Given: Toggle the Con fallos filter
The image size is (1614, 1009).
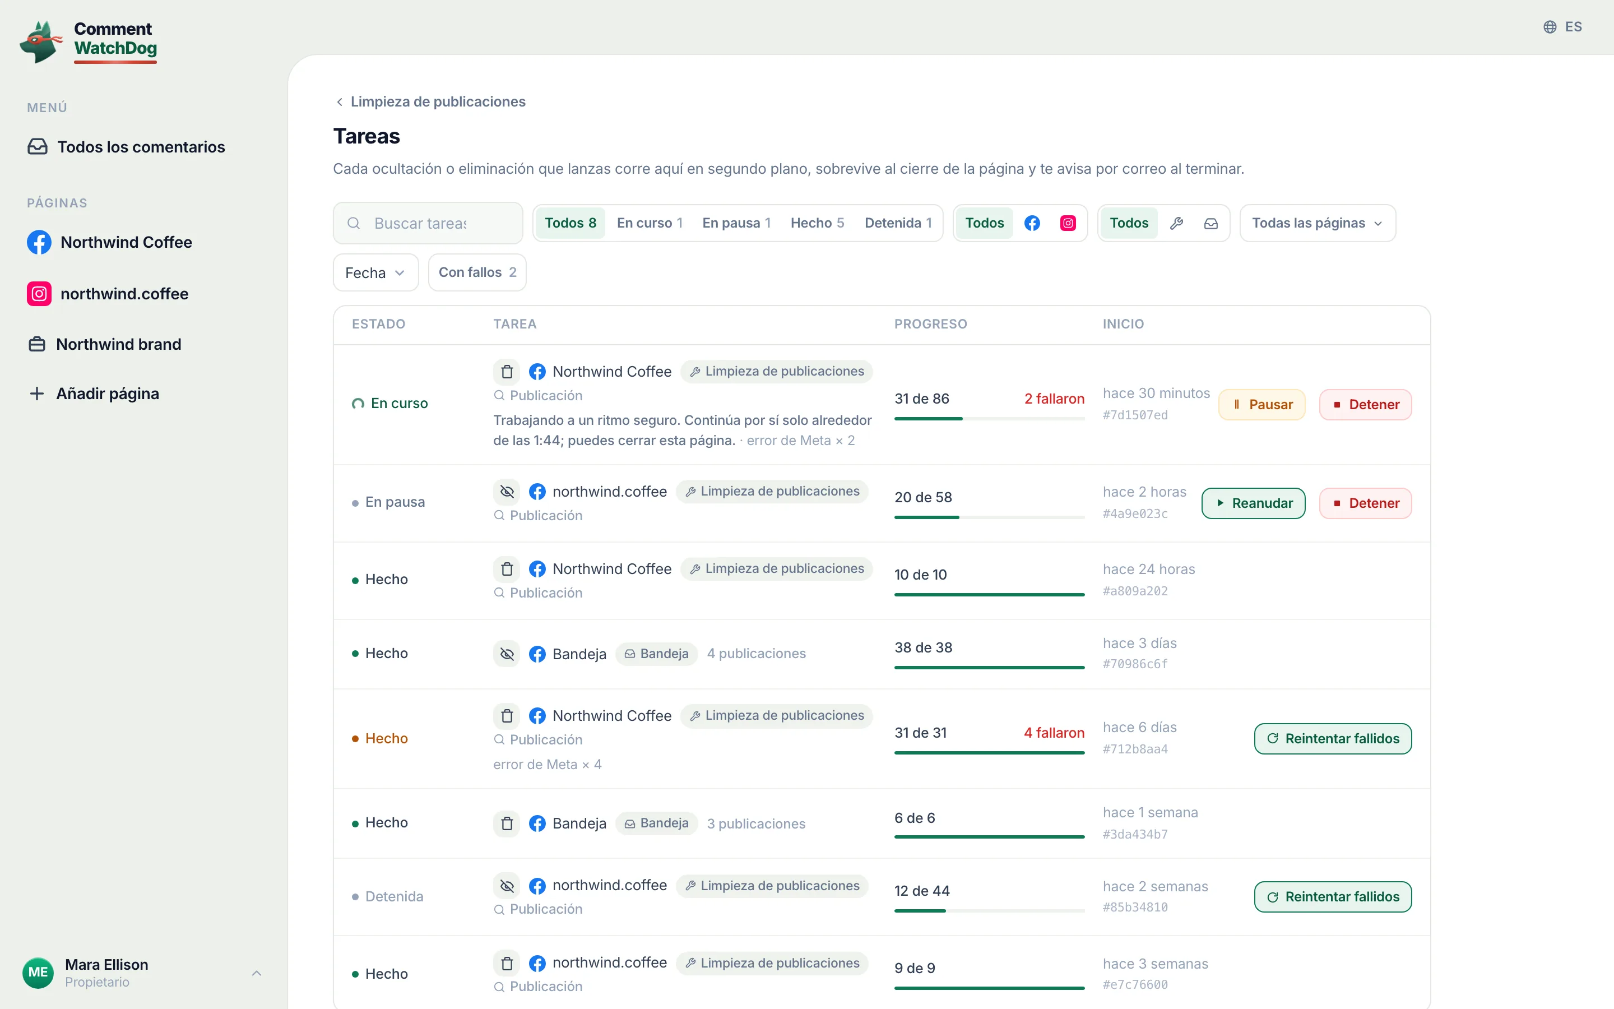Looking at the screenshot, I should [477, 272].
